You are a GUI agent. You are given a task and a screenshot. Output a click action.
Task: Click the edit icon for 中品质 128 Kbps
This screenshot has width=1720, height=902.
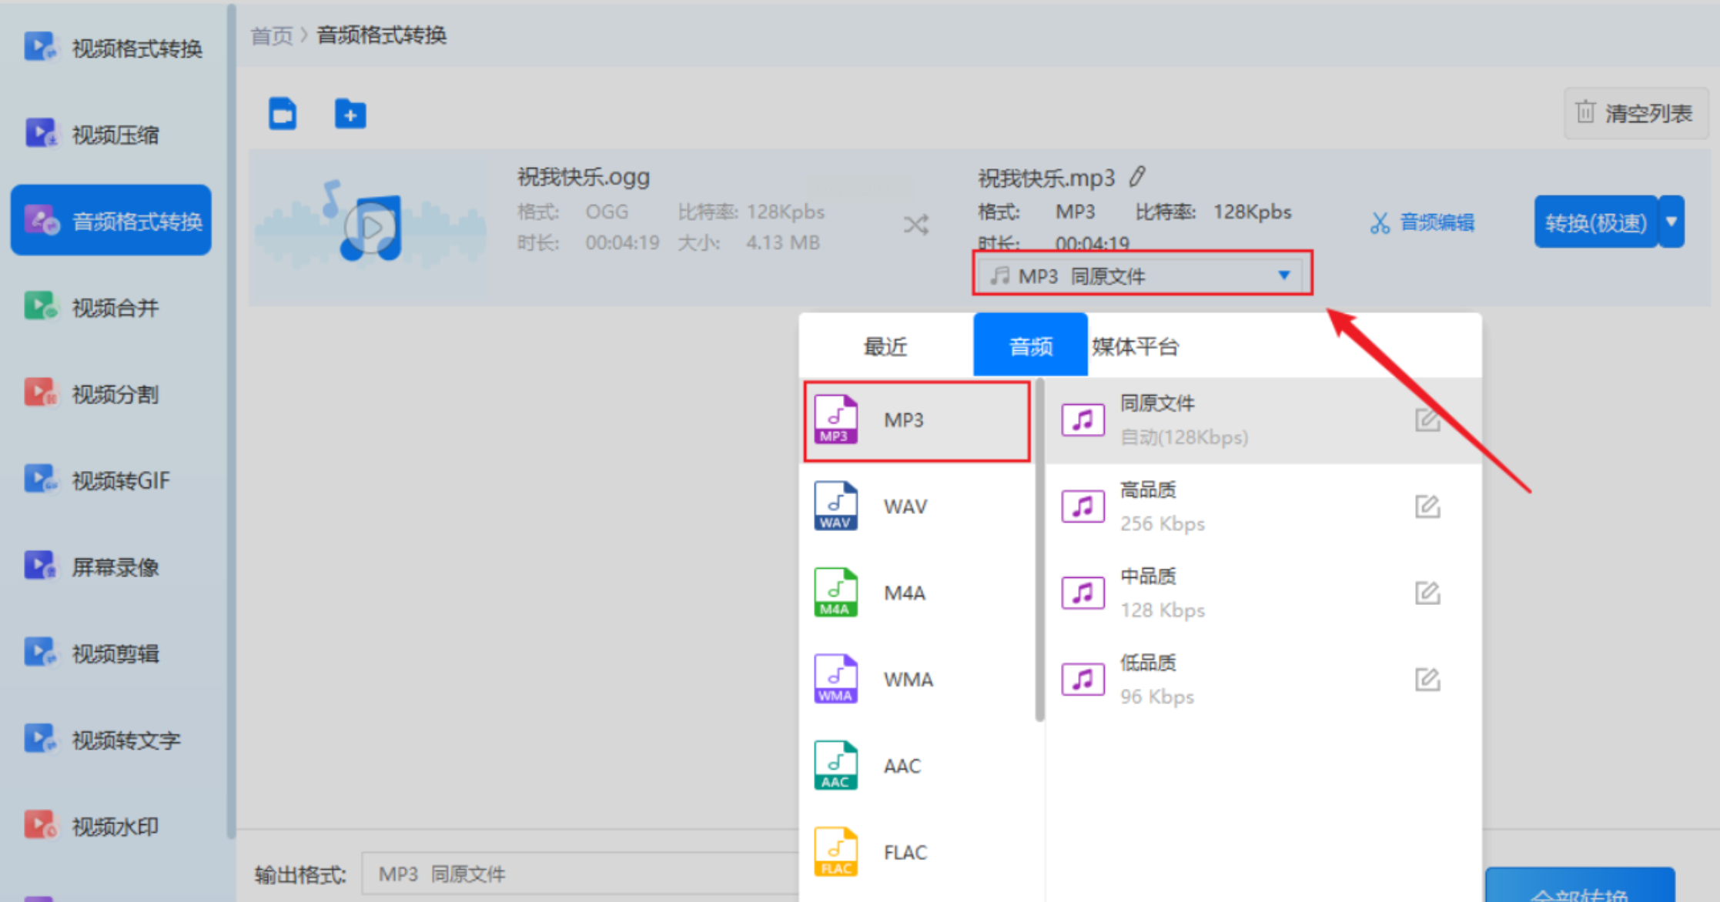coord(1427,593)
